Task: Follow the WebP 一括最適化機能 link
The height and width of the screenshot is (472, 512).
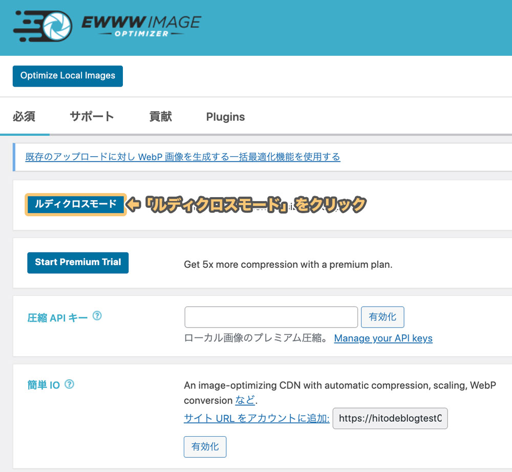Action: point(183,157)
